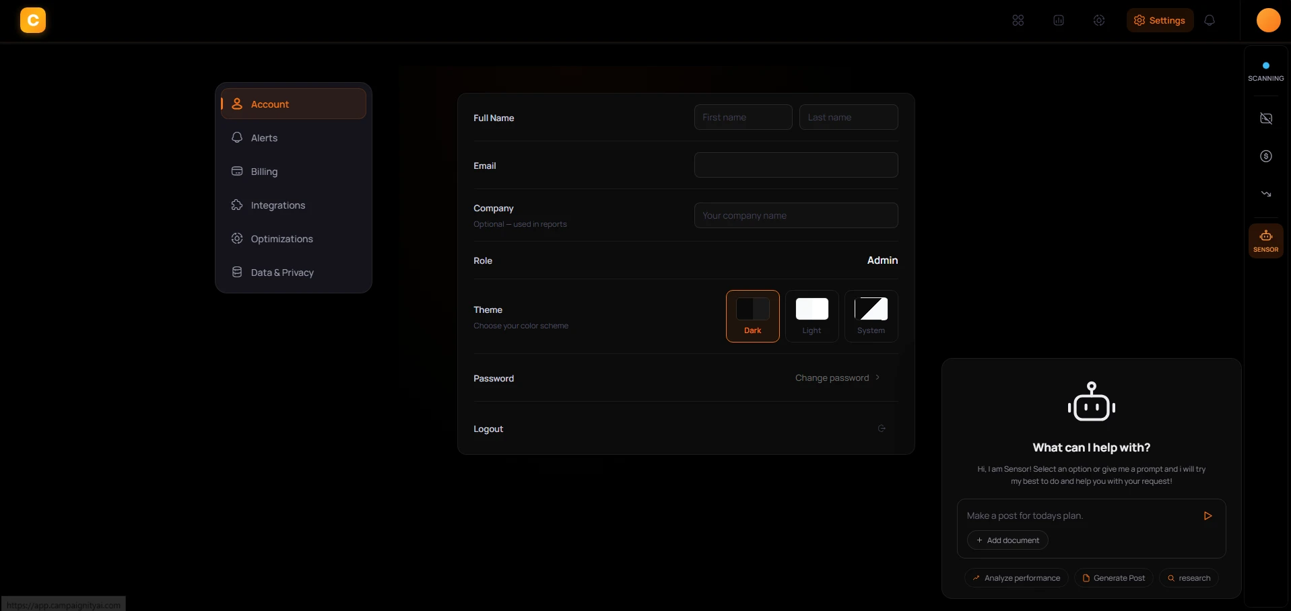Click the Add document button
Image resolution: width=1291 pixels, height=611 pixels.
(x=1007, y=540)
